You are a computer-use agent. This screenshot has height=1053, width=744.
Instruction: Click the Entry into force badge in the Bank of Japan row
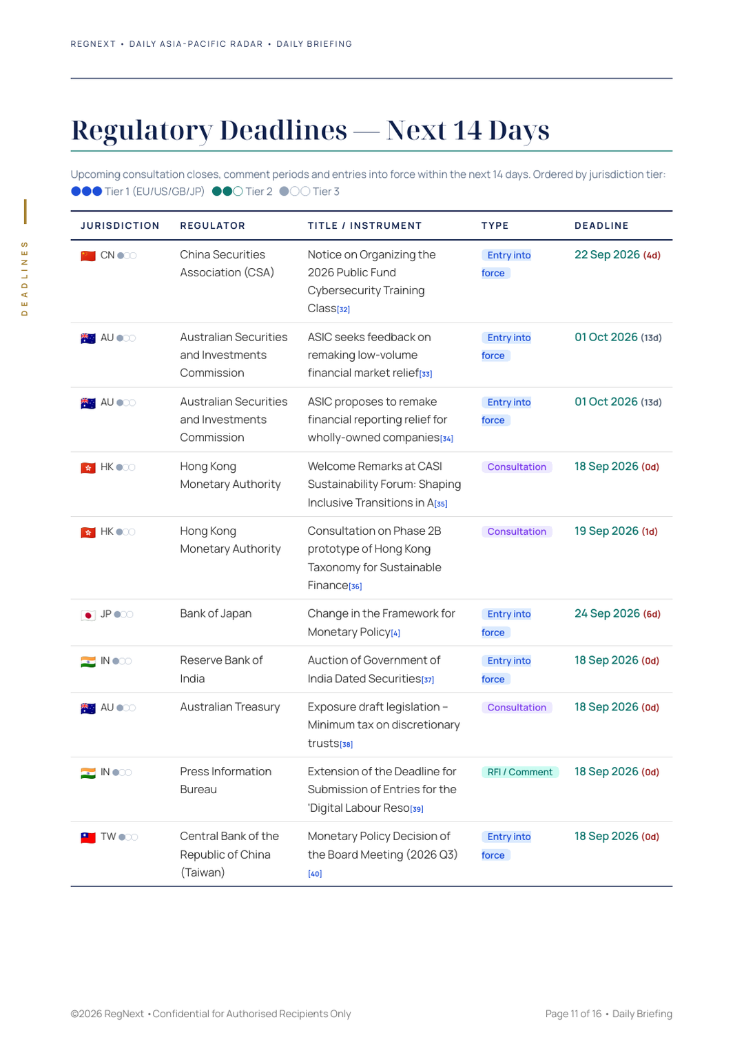tap(506, 624)
